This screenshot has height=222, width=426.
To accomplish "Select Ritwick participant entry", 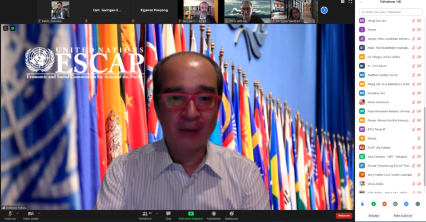I will click(390, 138).
